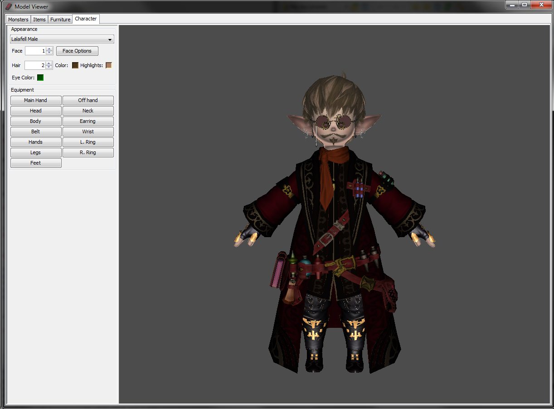Choose Off hand equipment
This screenshot has height=409, width=554.
coord(88,100)
